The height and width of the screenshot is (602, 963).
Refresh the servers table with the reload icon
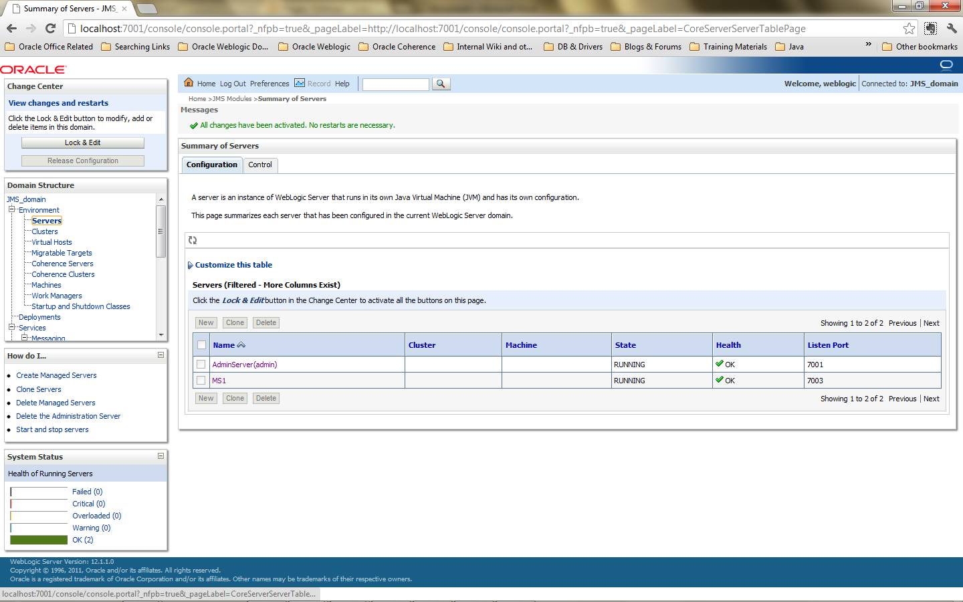pyautogui.click(x=193, y=239)
